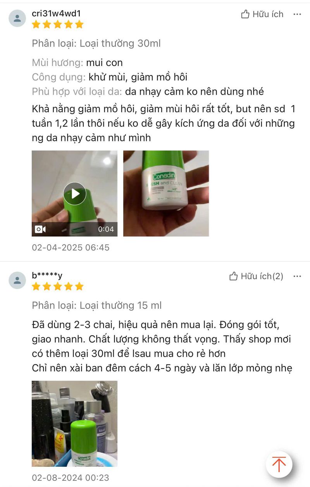
Task: Click the b*****y user avatar icon
Action: [x=17, y=280]
